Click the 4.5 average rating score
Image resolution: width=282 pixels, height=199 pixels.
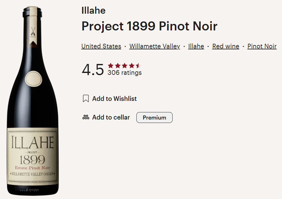93,70
